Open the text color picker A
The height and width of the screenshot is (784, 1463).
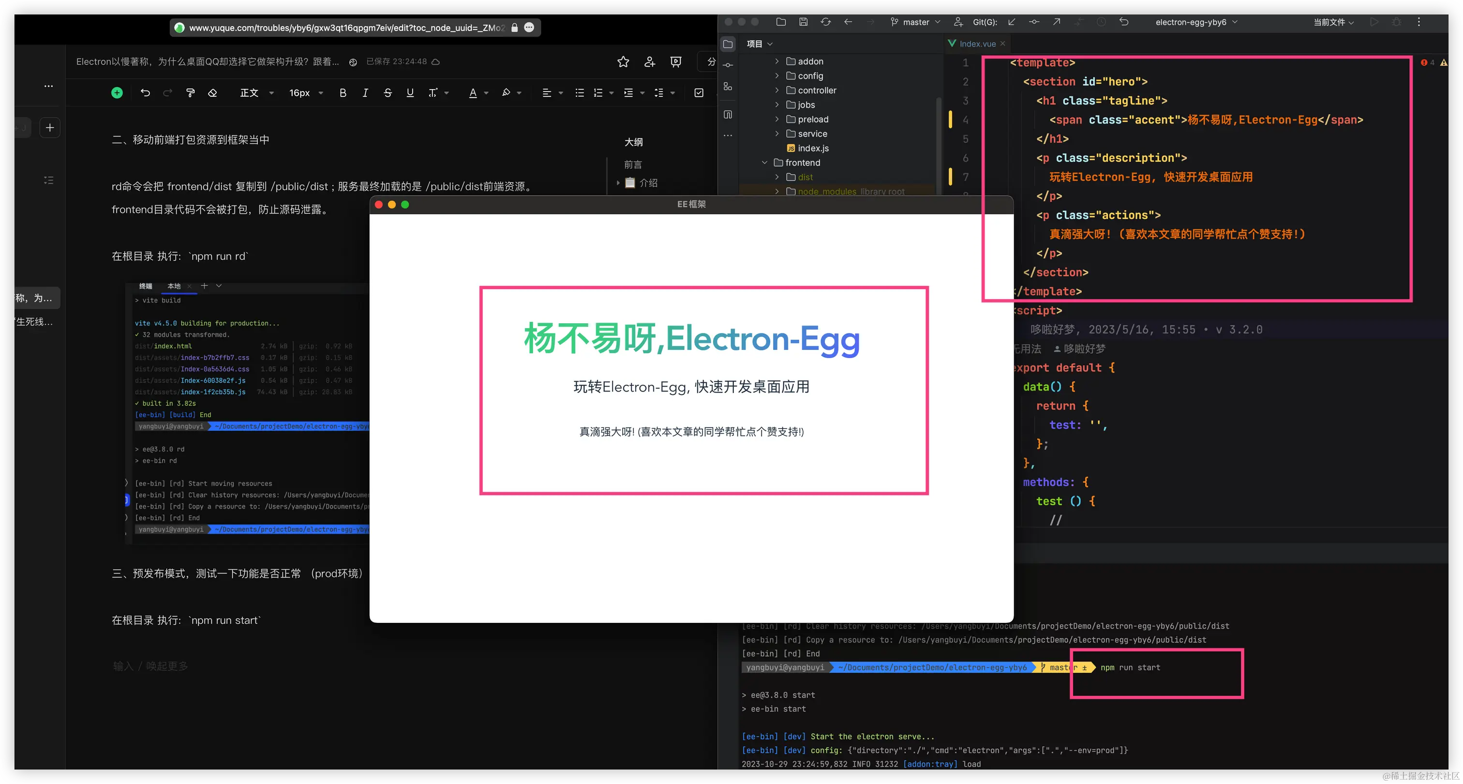pyautogui.click(x=473, y=92)
